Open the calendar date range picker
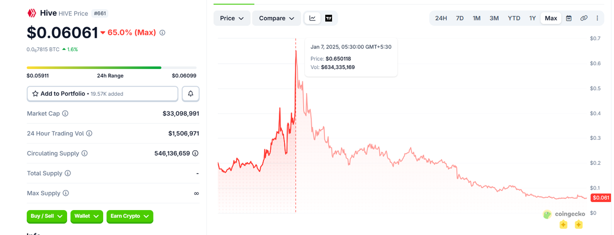Viewport: 614px width, 235px height. coord(569,18)
